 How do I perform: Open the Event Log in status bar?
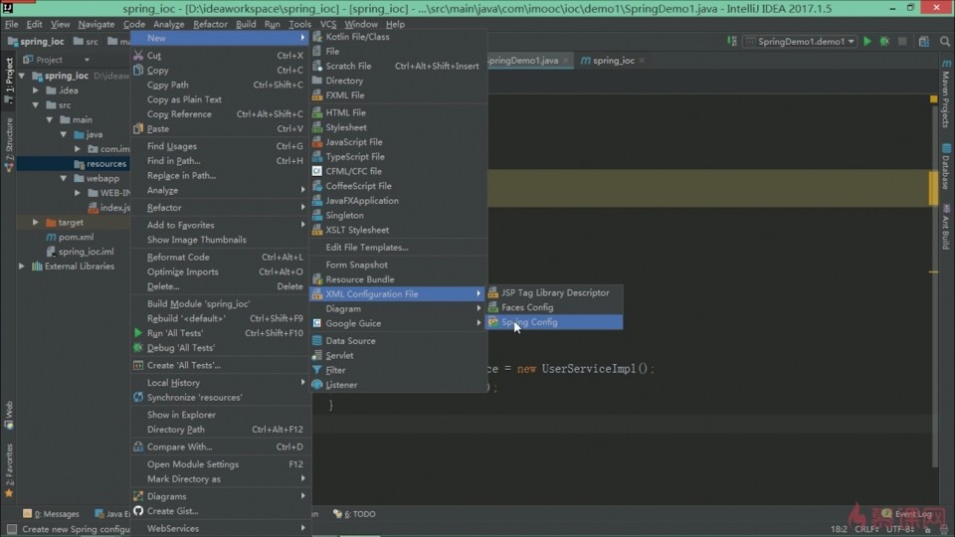(911, 514)
